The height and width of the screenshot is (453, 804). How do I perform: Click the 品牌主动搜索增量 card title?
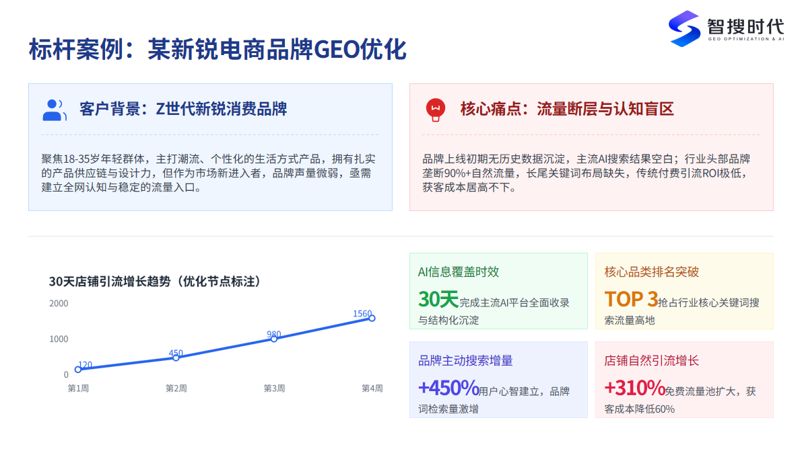click(465, 361)
